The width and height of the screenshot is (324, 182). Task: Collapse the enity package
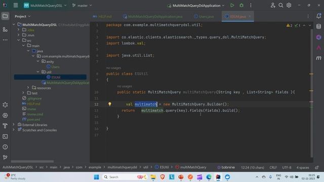click(38, 61)
